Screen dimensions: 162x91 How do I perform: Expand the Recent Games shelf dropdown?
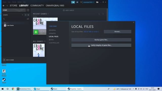pos(48,14)
